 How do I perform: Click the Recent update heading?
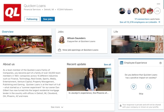click(x=76, y=64)
